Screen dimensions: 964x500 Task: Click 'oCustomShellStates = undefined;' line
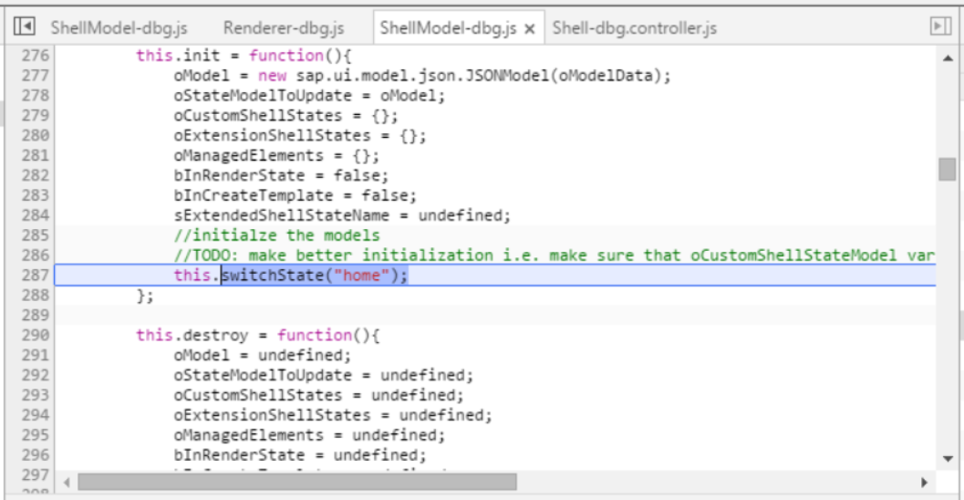[x=318, y=395]
